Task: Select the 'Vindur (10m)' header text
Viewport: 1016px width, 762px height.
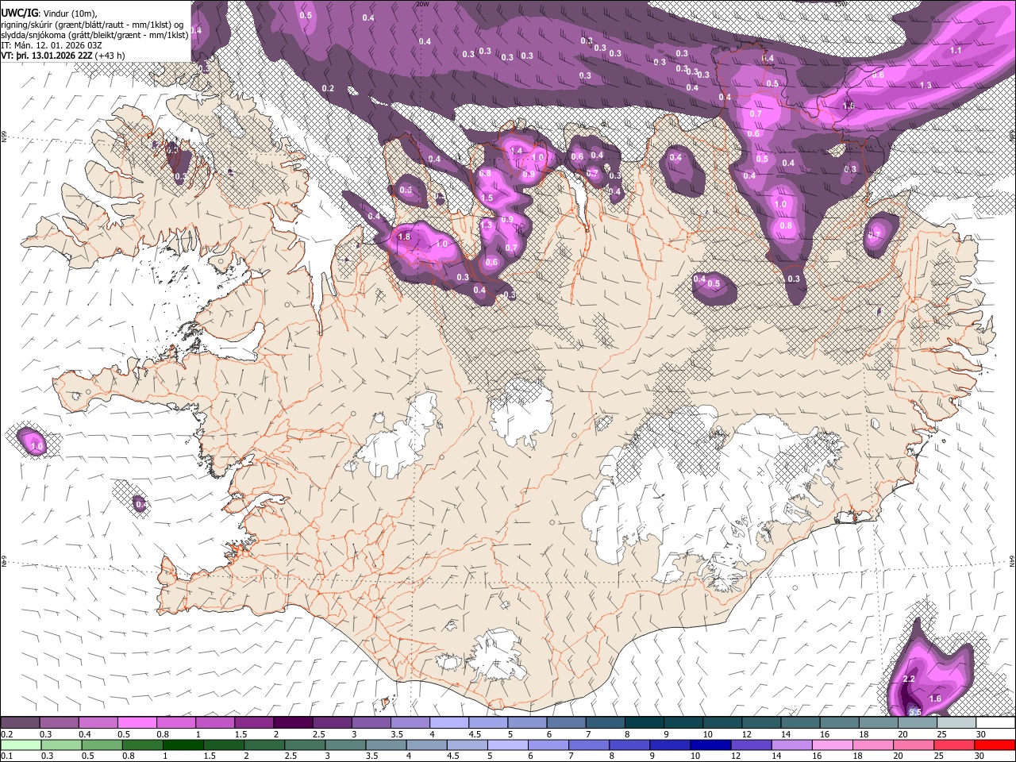Action: (x=68, y=13)
